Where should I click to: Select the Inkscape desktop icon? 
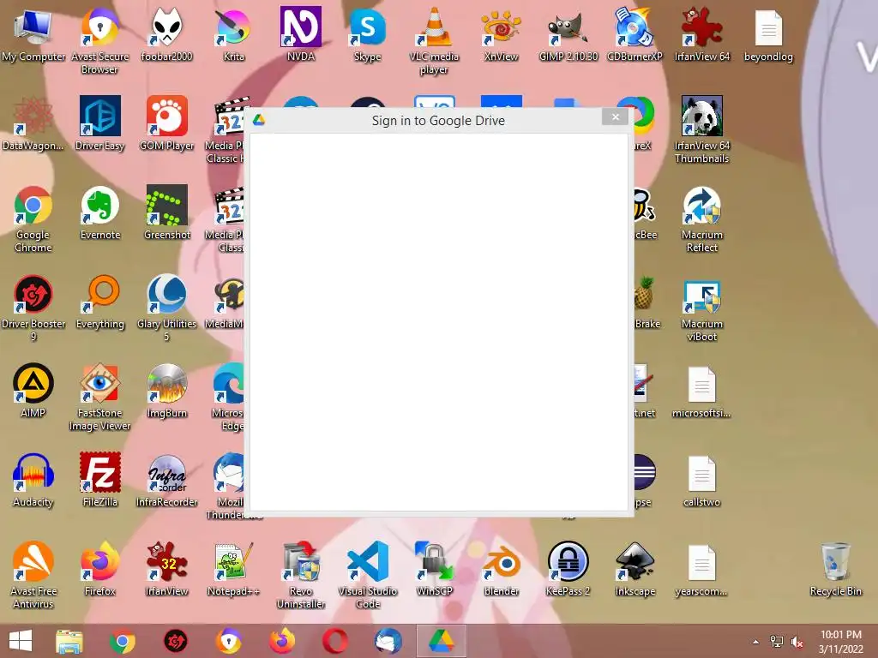pos(634,569)
